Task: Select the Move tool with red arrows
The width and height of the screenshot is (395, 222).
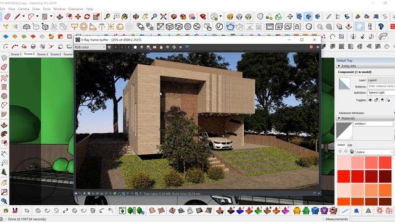Action: click(78, 17)
